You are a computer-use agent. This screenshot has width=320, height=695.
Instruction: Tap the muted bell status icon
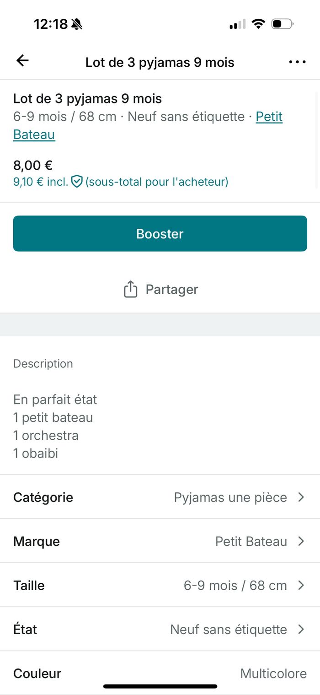pos(77,24)
